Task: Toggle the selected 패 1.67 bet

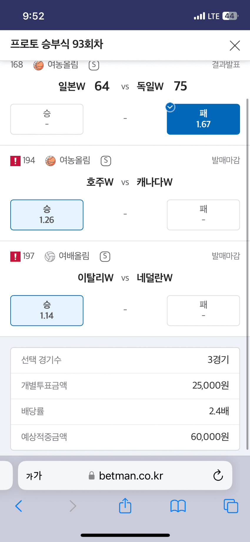Action: point(203,119)
